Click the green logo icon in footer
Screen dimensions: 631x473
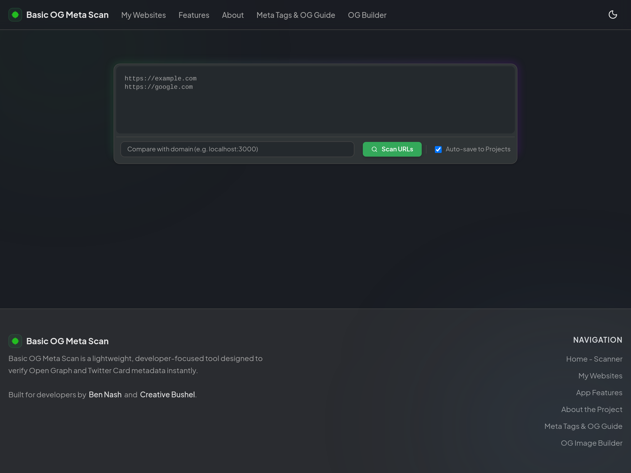(15, 341)
